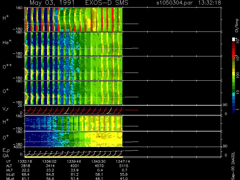Click the MLT value '23.9'

click(x=75, y=170)
